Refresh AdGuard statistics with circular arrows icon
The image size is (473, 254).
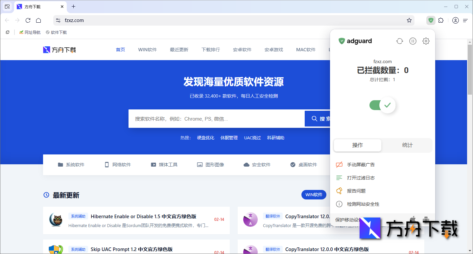tap(399, 41)
